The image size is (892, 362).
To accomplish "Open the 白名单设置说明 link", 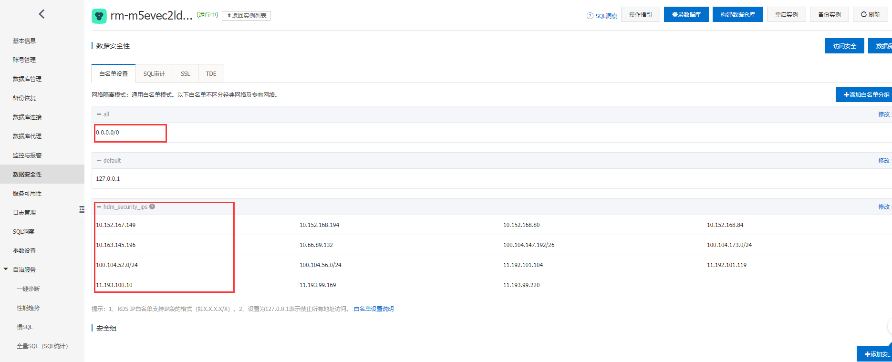I will 373,309.
